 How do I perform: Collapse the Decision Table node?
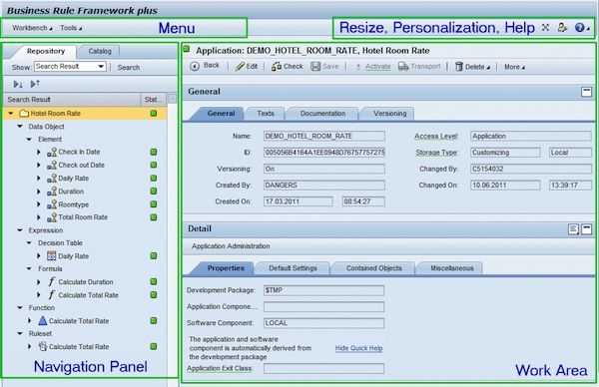click(29, 242)
